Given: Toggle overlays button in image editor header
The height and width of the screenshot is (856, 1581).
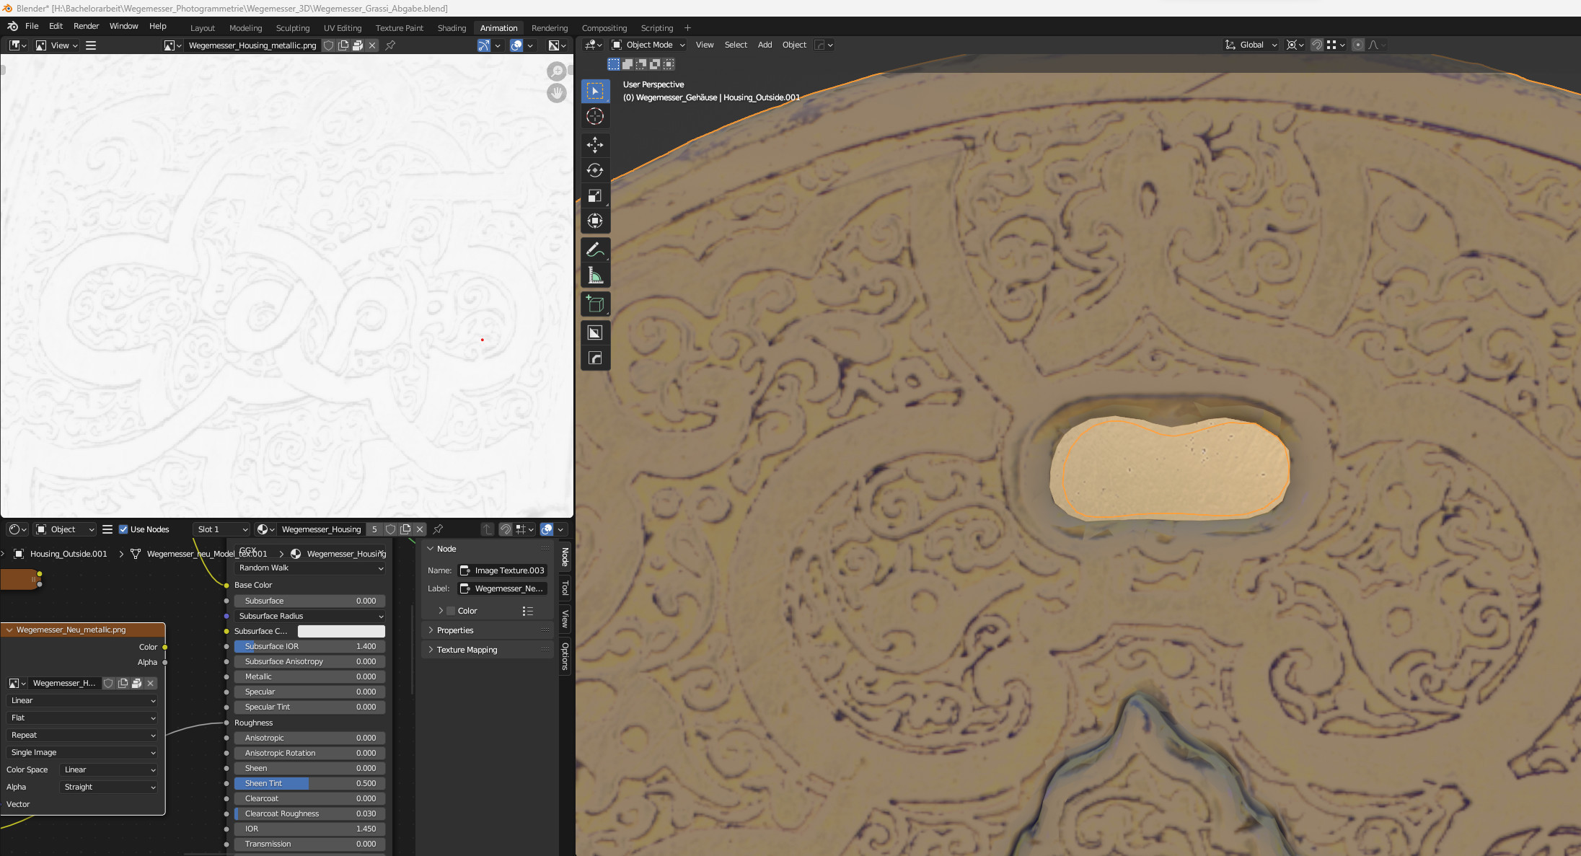Looking at the screenshot, I should (516, 45).
